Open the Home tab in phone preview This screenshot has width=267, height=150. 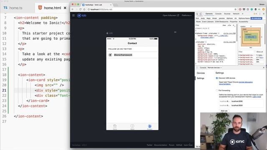(x=115, y=127)
